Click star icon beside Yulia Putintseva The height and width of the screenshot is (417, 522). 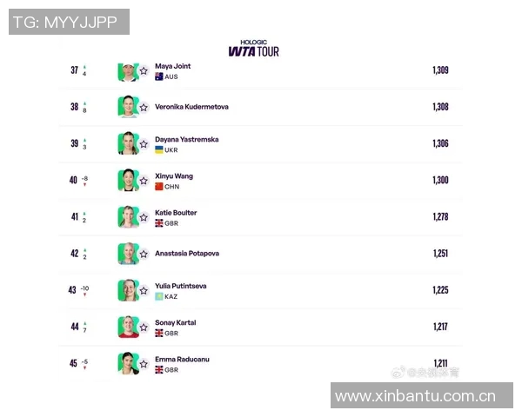[144, 290]
